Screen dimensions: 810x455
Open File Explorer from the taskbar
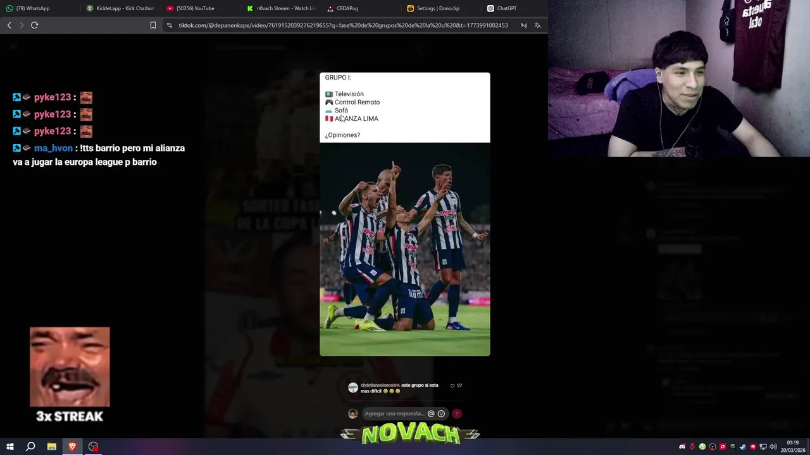(x=52, y=447)
